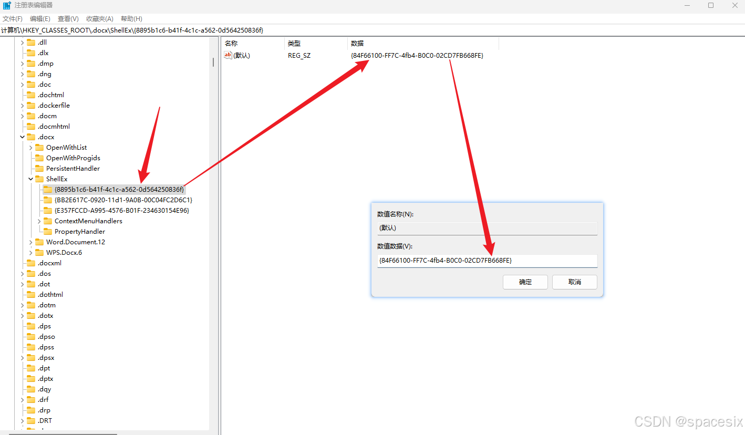Image resolution: width=745 pixels, height=435 pixels.
Task: Click the 确定 button in the dialog
Action: [x=525, y=282]
